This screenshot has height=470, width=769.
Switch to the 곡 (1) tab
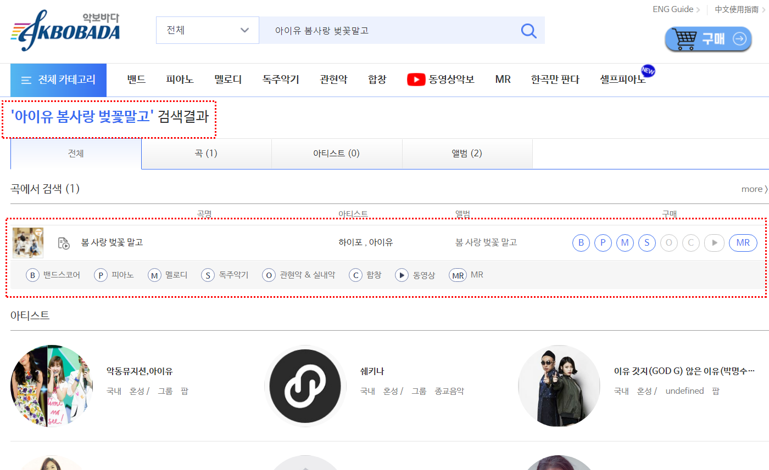click(207, 154)
